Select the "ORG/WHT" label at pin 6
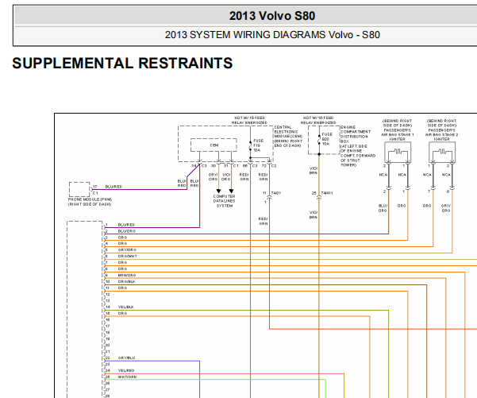Screen dimensions: 477x398 [x=128, y=257]
